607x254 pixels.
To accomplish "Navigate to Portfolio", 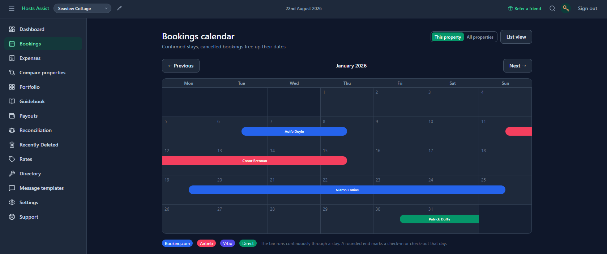I will pos(43,87).
